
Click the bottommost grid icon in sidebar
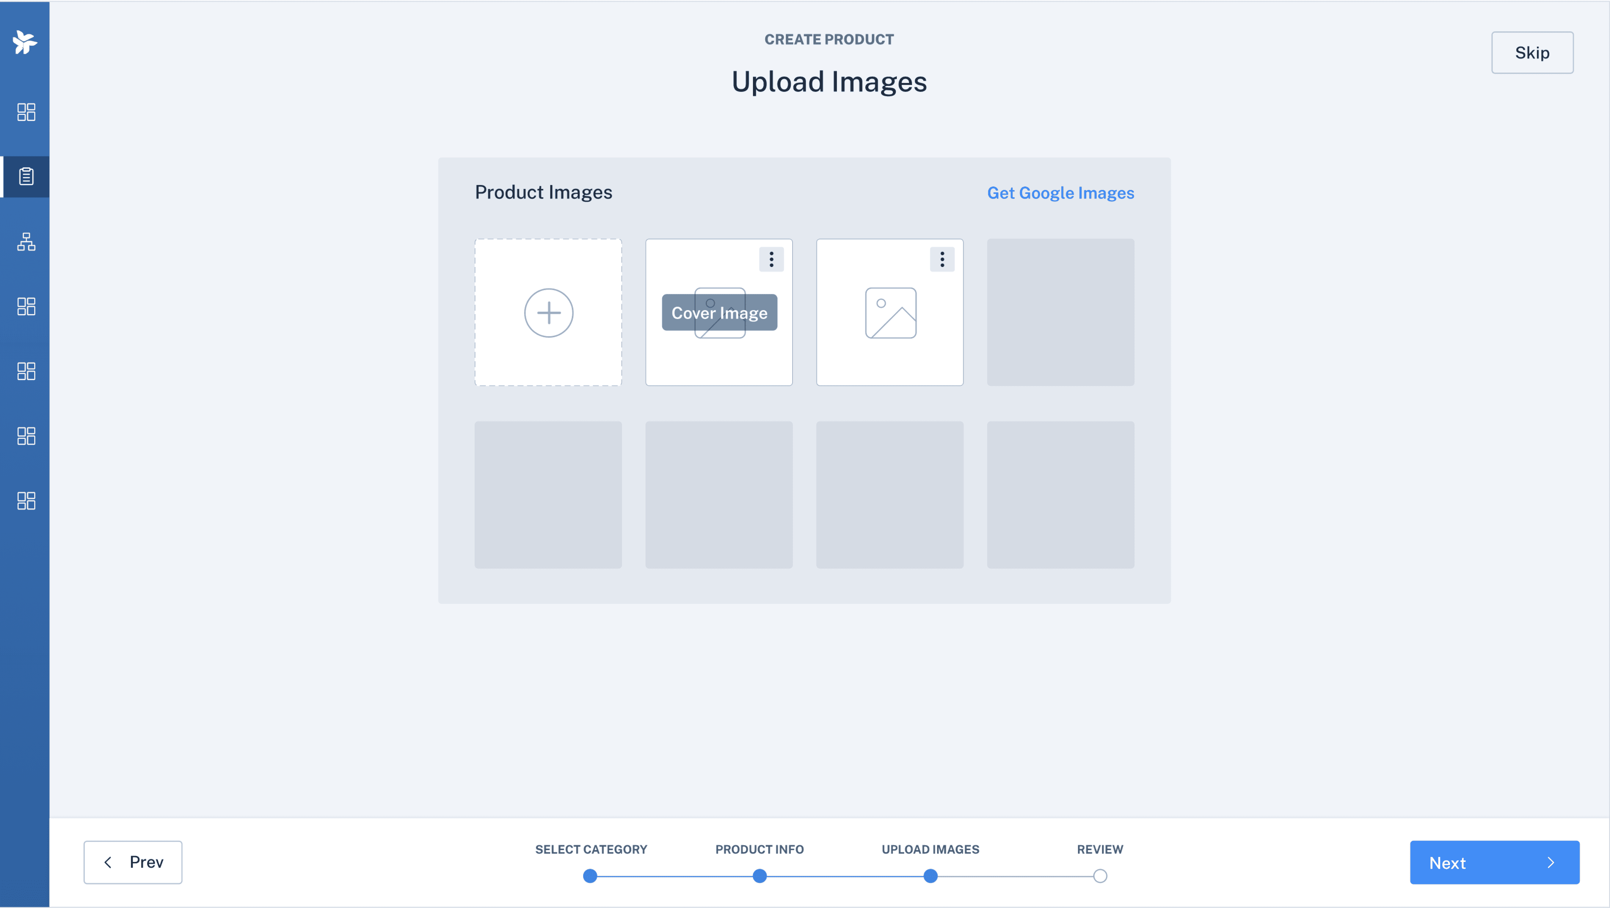pos(26,501)
